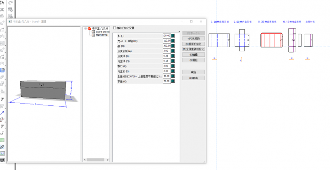Click the 长 (L) value field

167,36
